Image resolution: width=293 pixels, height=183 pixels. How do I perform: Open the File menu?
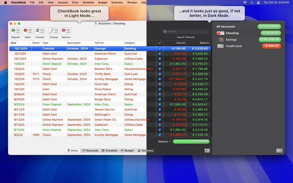pyautogui.click(x=32, y=3)
